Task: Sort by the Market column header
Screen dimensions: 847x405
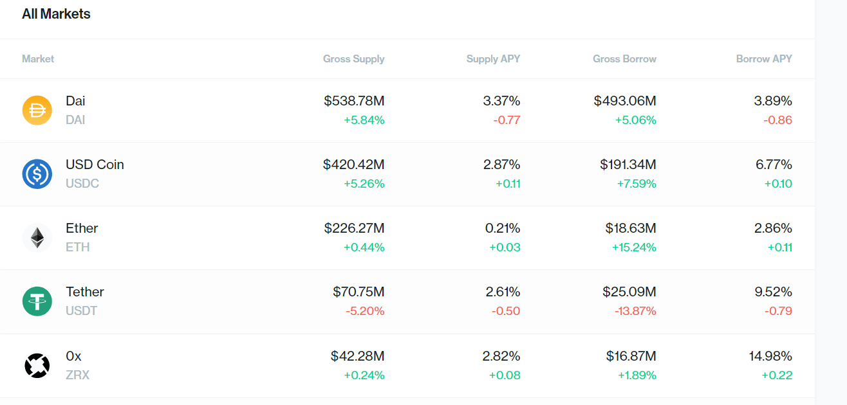Action: (38, 59)
